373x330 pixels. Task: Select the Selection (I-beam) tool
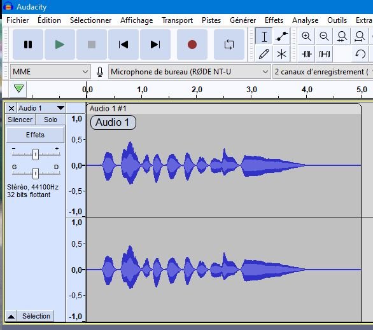click(x=264, y=37)
